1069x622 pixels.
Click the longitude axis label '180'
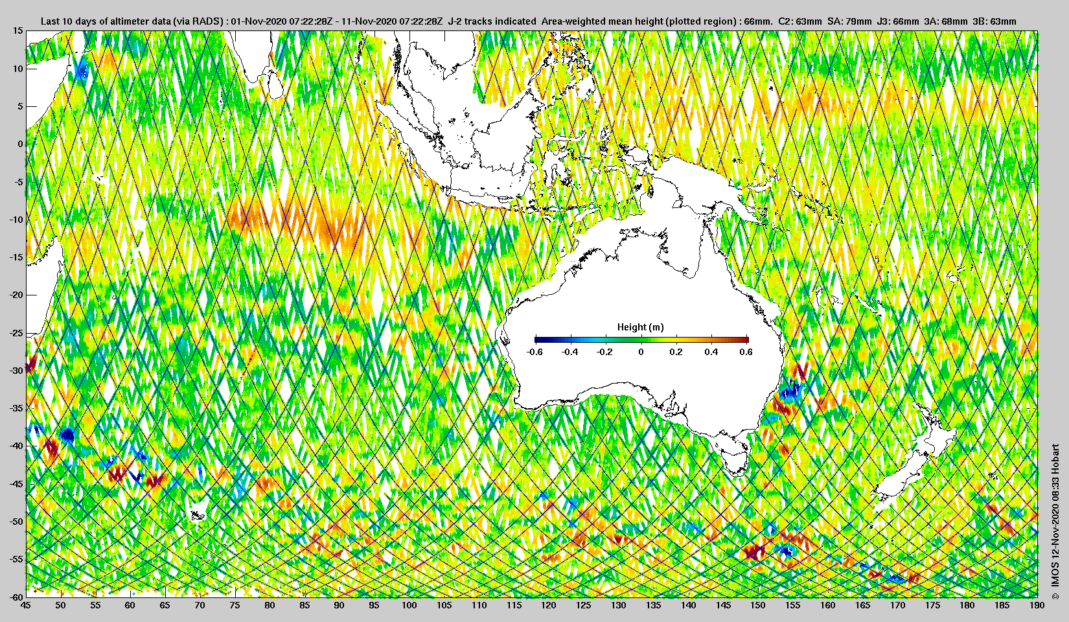(967, 605)
